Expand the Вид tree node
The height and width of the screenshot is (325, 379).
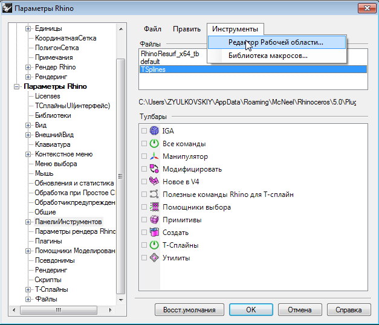(28, 125)
